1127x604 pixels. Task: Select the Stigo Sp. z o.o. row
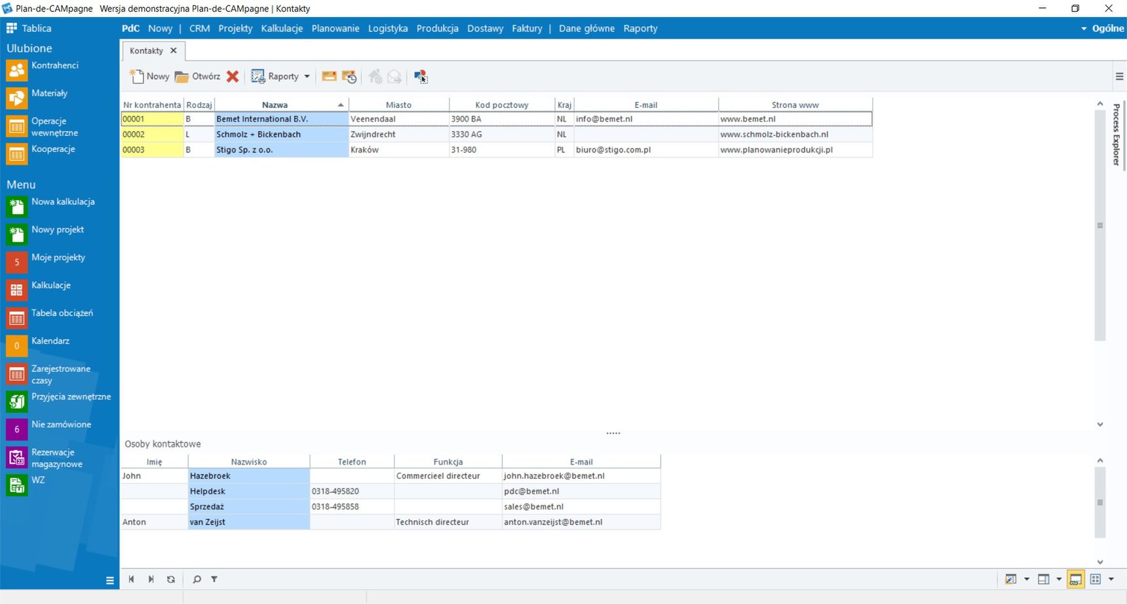[497, 150]
